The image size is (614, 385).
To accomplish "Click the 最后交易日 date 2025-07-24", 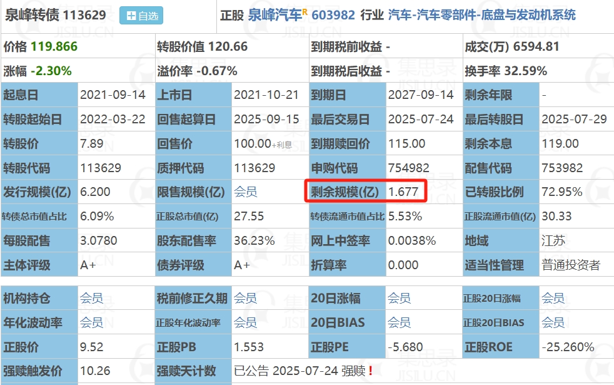I will [x=421, y=119].
